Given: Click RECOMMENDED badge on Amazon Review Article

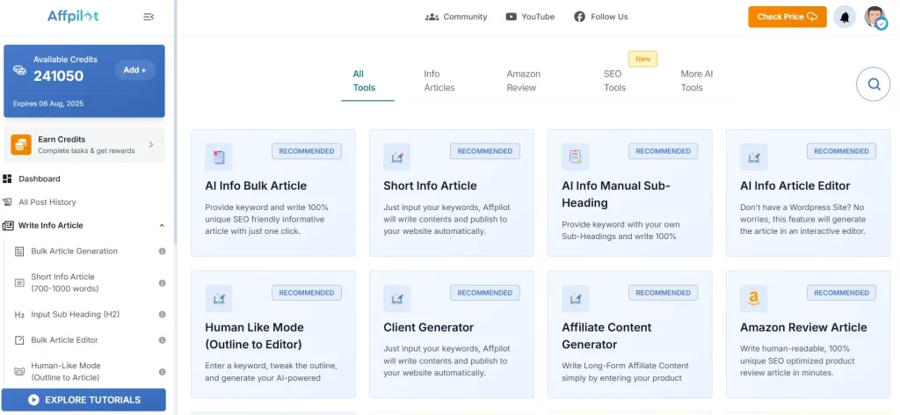Looking at the screenshot, I should coord(841,293).
